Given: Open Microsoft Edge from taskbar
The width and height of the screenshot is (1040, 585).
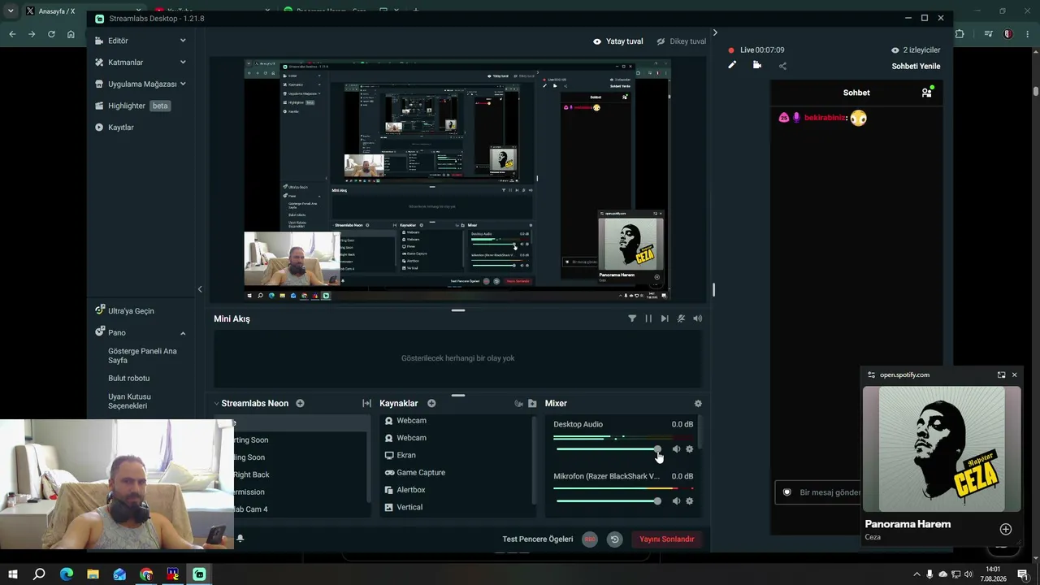Looking at the screenshot, I should [x=67, y=574].
